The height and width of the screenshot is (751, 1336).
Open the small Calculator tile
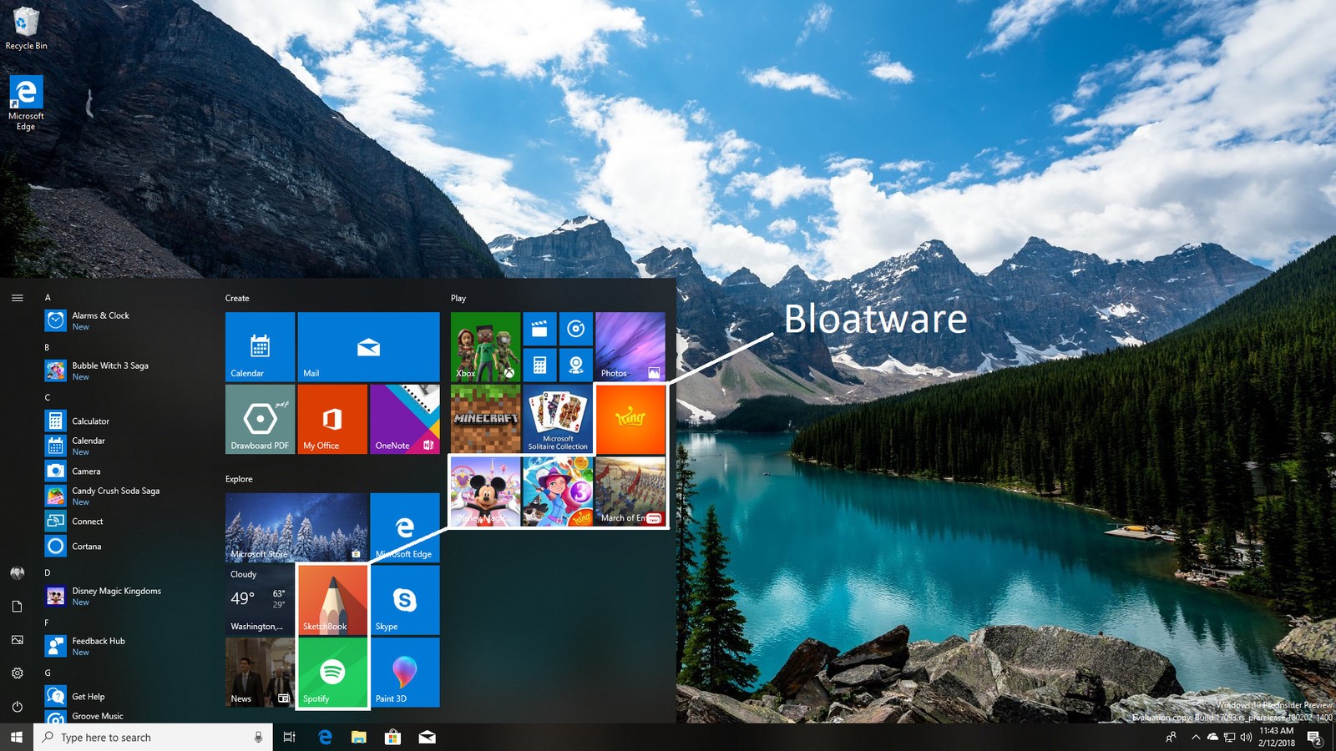(x=539, y=365)
